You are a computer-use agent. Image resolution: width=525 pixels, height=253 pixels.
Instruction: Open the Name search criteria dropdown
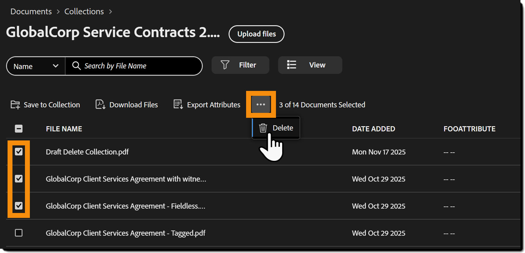click(x=35, y=66)
